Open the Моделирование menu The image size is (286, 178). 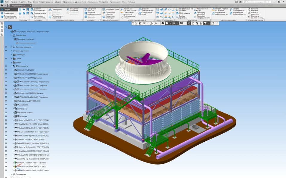[x=46, y=2]
